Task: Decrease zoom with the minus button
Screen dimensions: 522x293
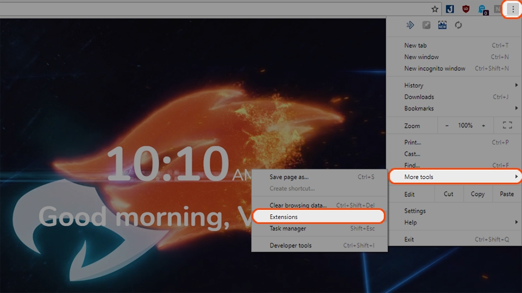Action: pyautogui.click(x=447, y=126)
